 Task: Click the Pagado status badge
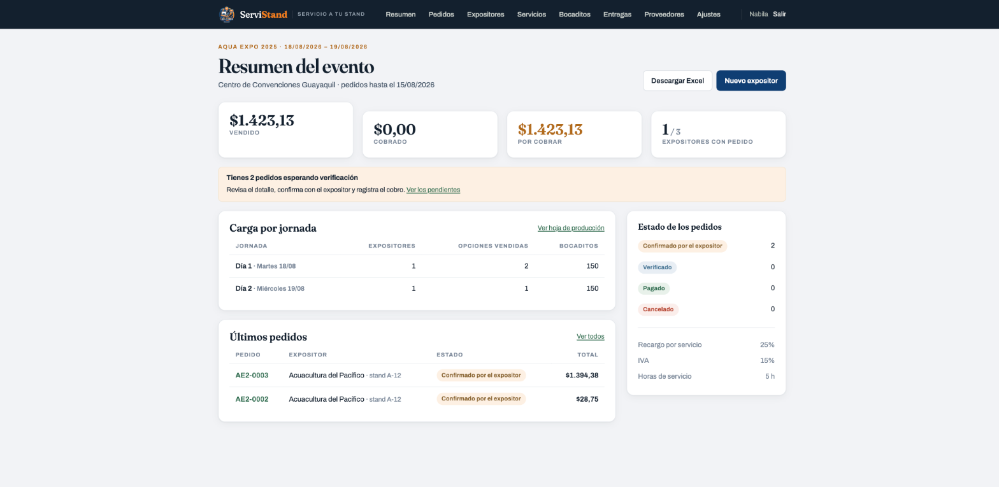[x=654, y=288]
